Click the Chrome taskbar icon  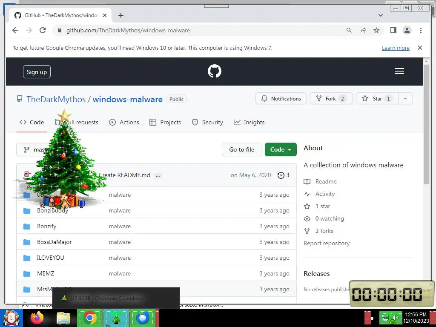(x=90, y=318)
